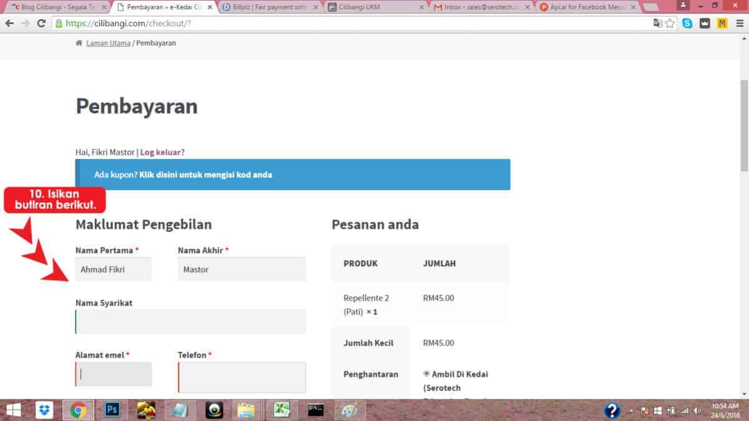
Task: Click the browser back arrow
Action: point(9,23)
